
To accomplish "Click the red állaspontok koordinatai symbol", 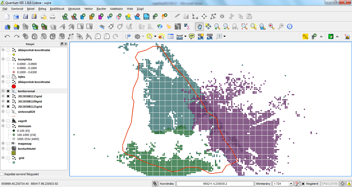I will (x=14, y=87).
